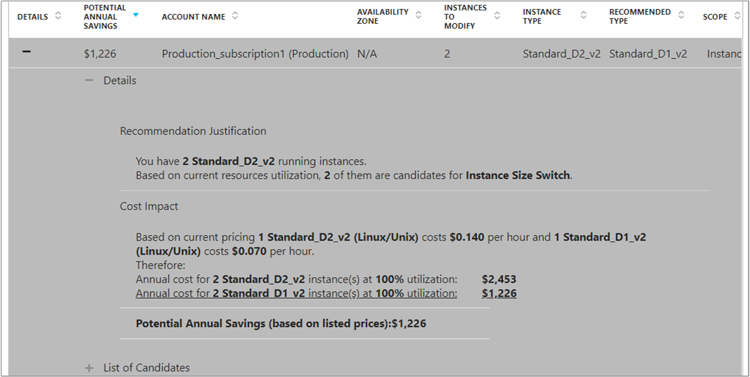Click the Potential Annual Savings header
Screen dimensions: 750x377
tap(105, 17)
